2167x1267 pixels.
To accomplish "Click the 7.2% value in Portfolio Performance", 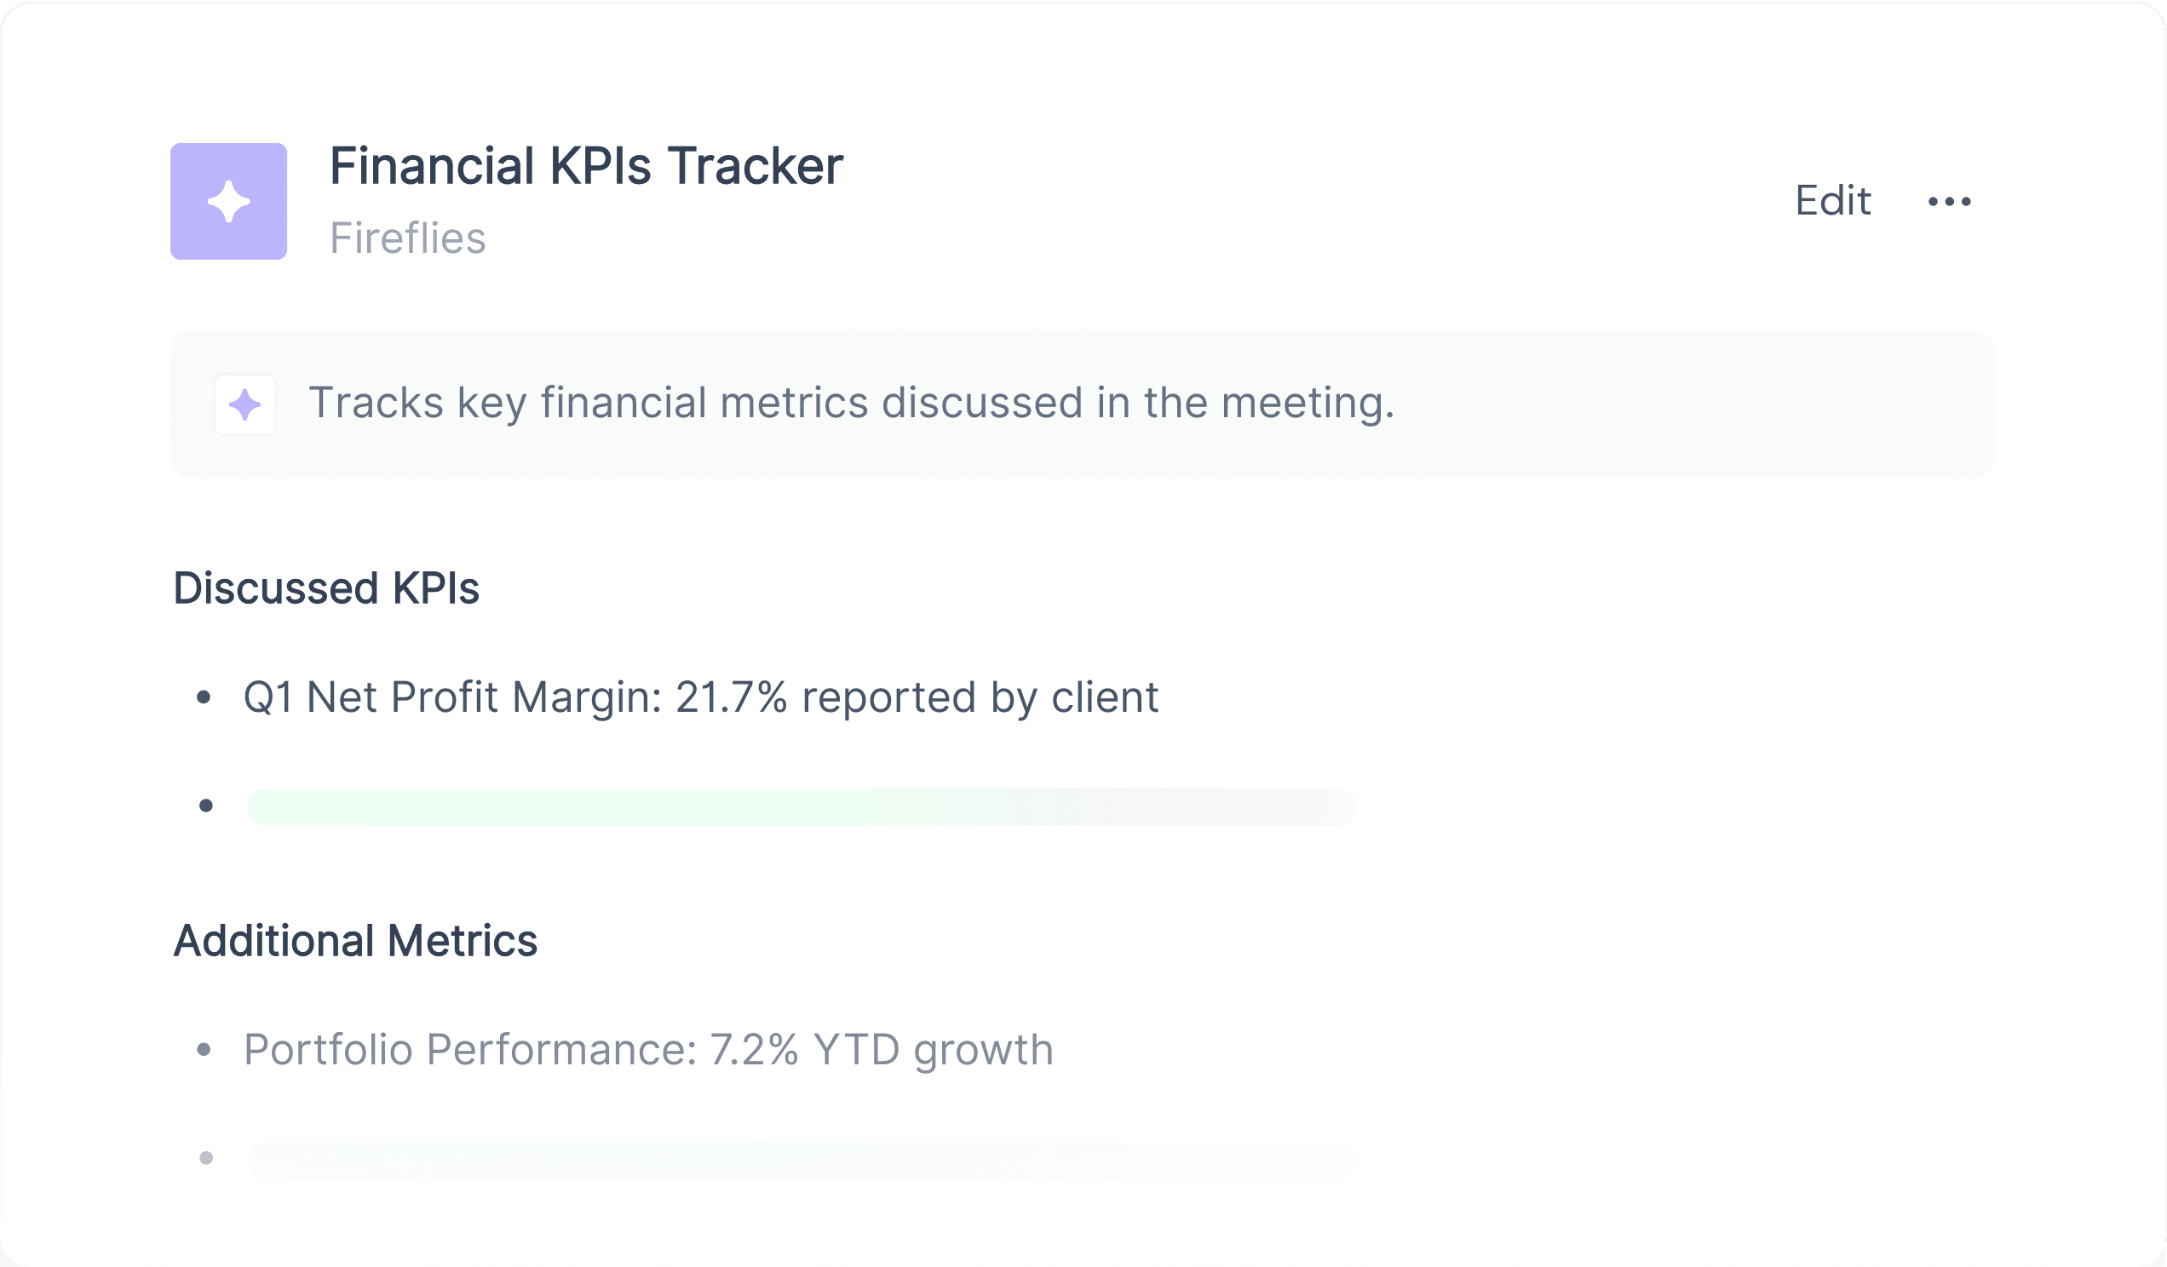I will pos(754,1051).
